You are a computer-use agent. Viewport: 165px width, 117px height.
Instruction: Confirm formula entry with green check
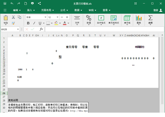(32, 29)
